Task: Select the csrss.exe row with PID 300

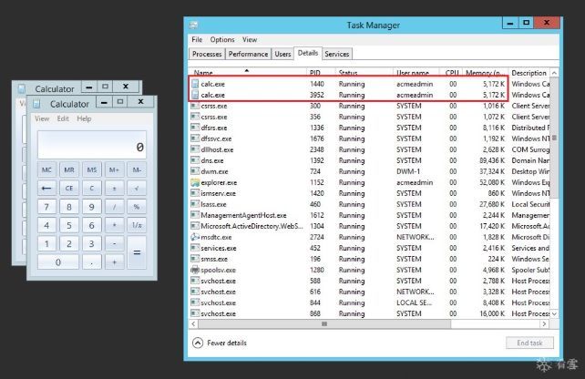Action: pos(214,106)
